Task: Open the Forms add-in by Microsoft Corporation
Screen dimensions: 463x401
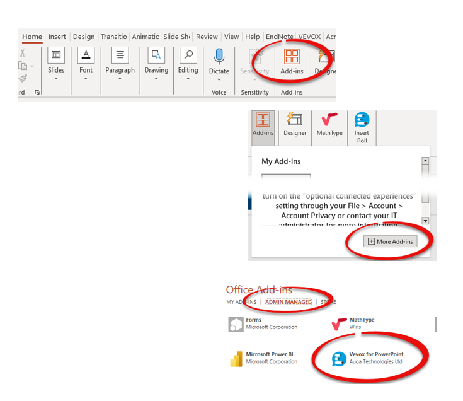Action: (263, 323)
